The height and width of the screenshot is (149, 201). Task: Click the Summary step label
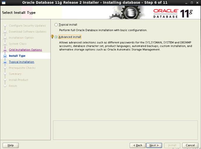pos(15,74)
